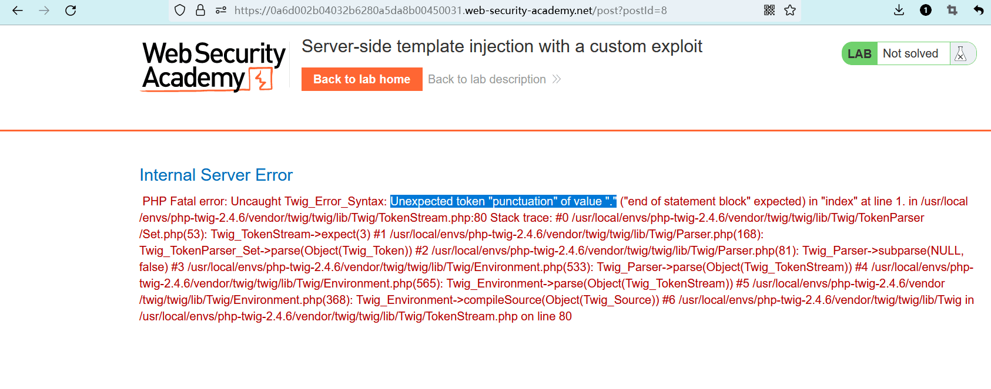Open the tracking protection shield icon
This screenshot has width=991, height=389.
tap(180, 11)
